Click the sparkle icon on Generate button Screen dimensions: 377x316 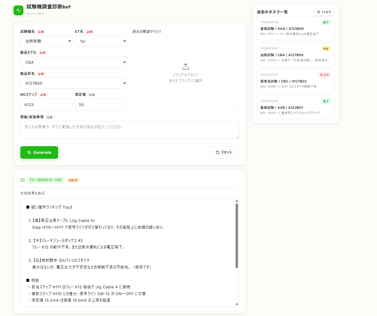(x=29, y=152)
